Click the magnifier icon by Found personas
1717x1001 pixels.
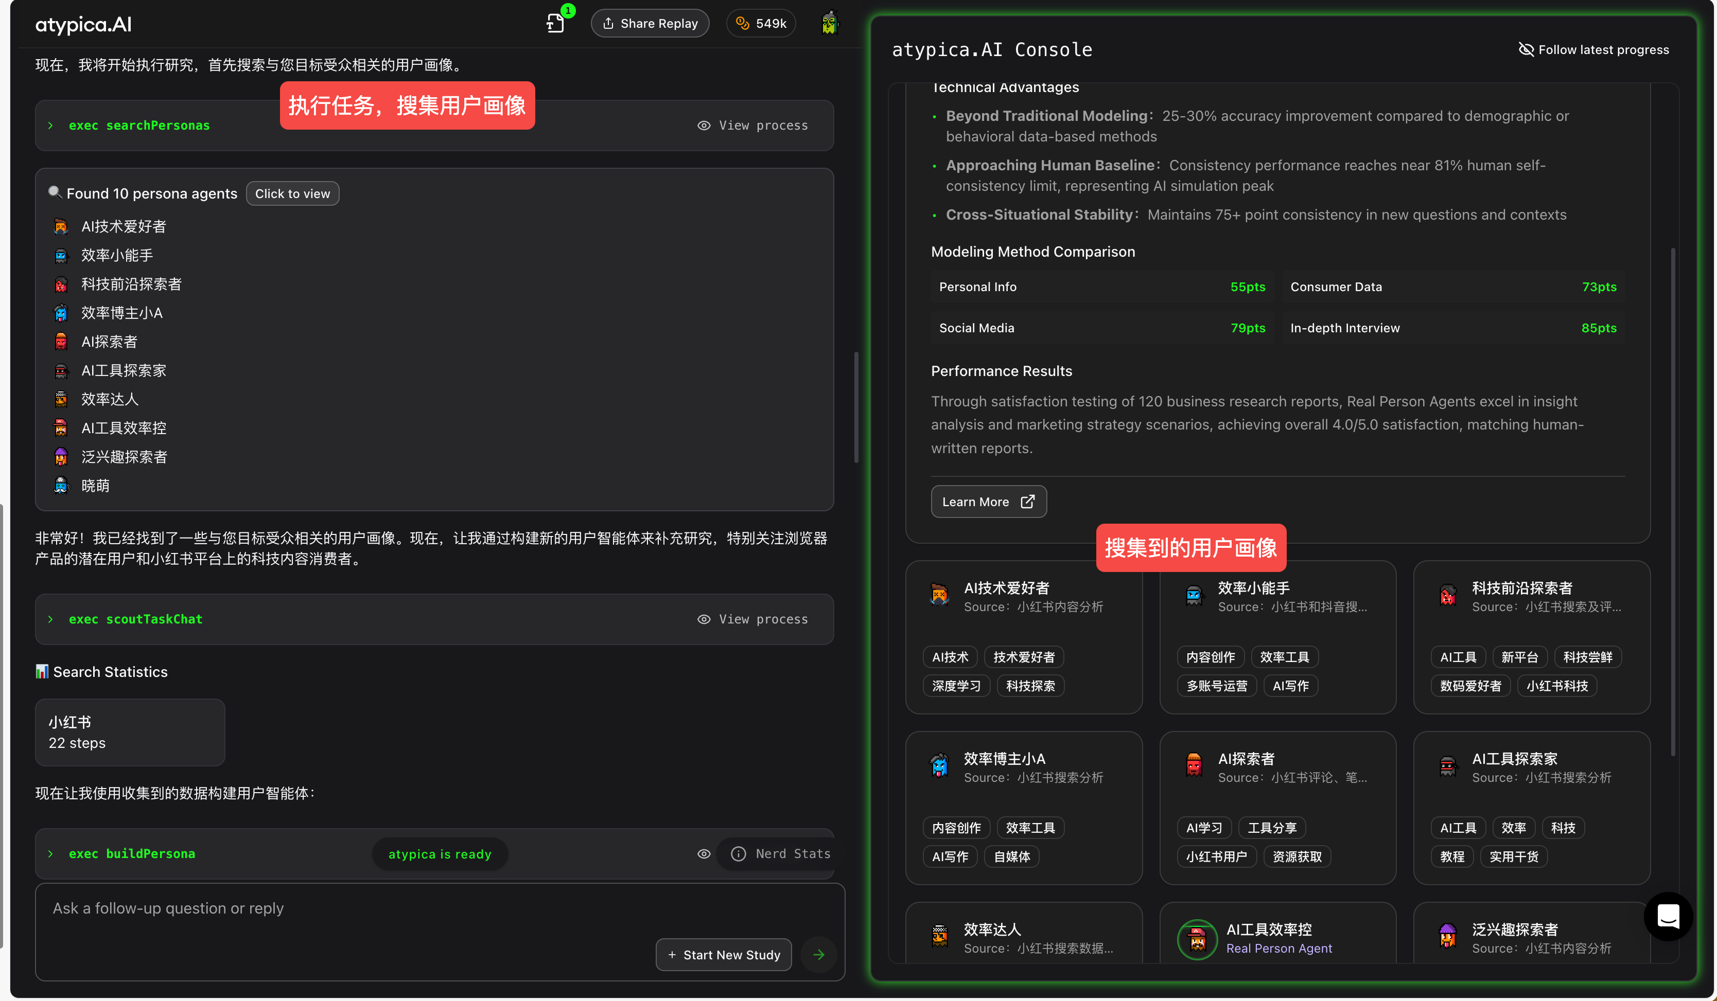(x=55, y=193)
